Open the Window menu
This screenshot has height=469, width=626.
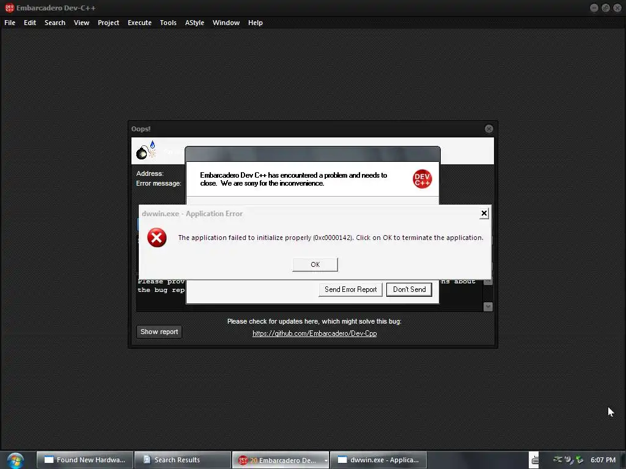[226, 23]
